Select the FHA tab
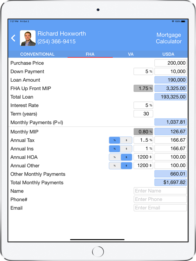The image size is (196, 261). (90, 54)
